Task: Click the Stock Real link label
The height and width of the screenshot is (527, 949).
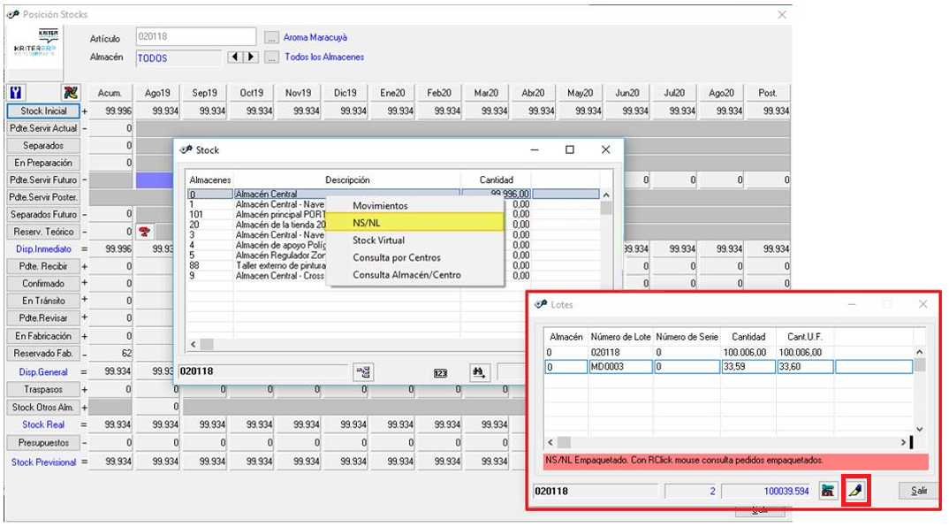Action: (43, 424)
